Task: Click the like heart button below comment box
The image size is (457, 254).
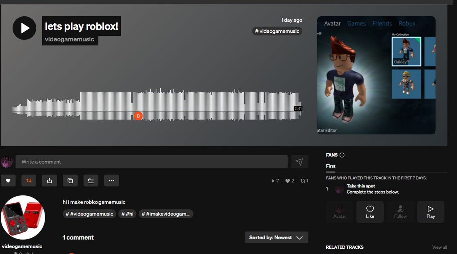Action: (x=8, y=181)
